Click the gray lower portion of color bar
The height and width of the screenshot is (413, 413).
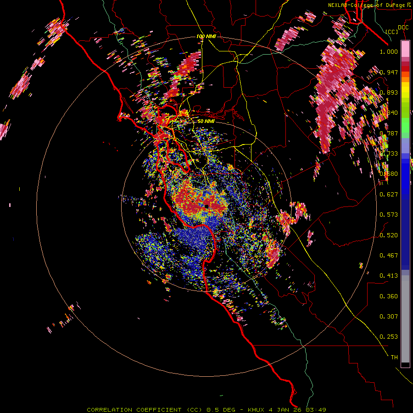(405, 319)
